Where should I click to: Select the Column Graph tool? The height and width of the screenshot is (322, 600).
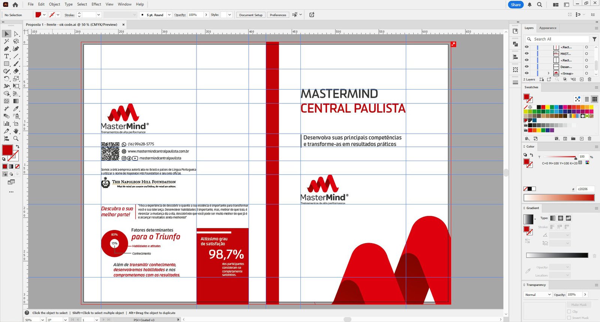(6, 124)
